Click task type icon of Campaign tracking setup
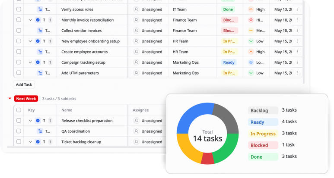This screenshot has height=178, width=334. (38, 62)
